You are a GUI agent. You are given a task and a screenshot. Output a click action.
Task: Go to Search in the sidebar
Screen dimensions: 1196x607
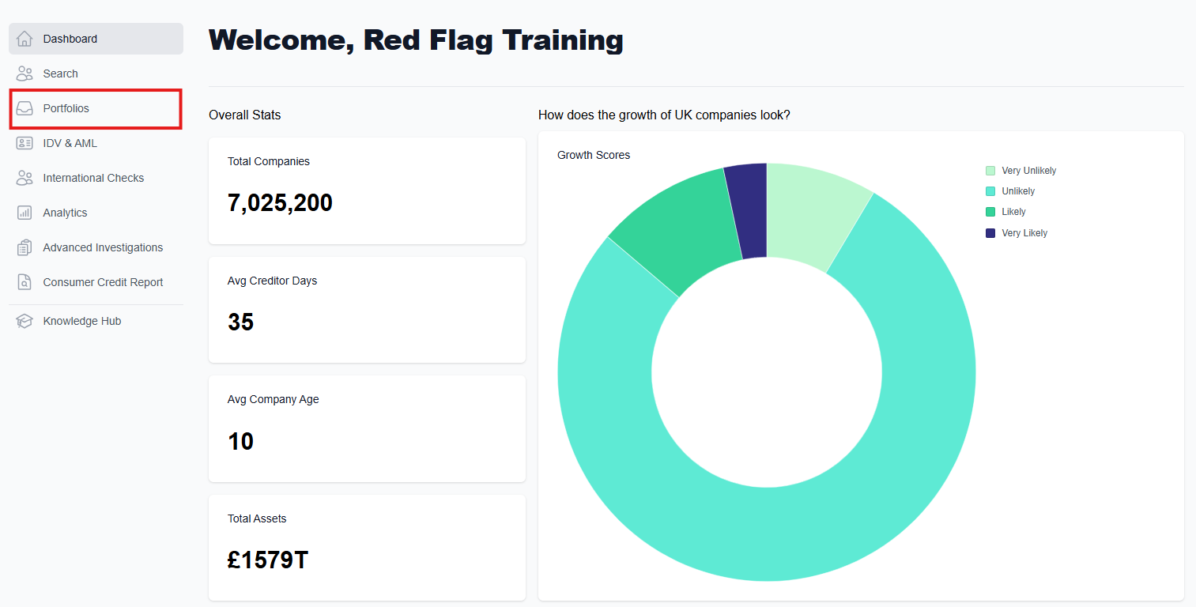[96, 74]
